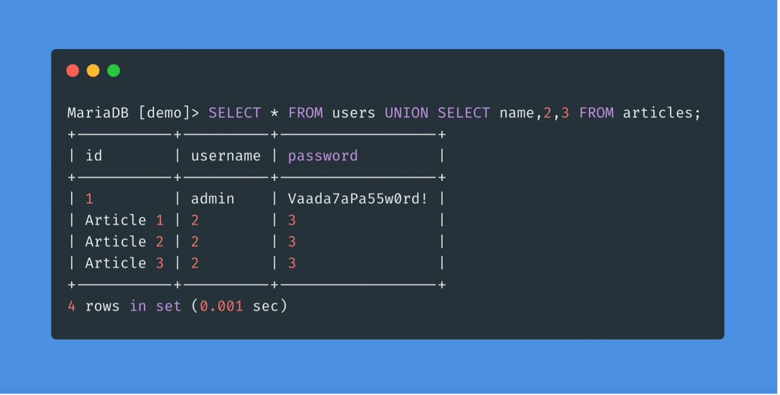Click the MariaDB [demo] prompt text
The image size is (780, 395).
click(x=133, y=113)
